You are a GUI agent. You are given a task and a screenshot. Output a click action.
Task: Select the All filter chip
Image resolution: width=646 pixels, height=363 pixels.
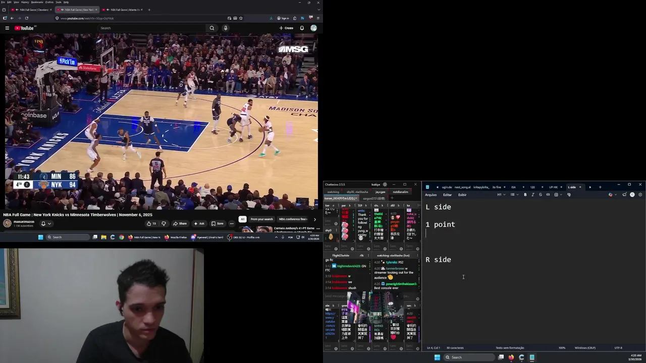[x=242, y=219]
